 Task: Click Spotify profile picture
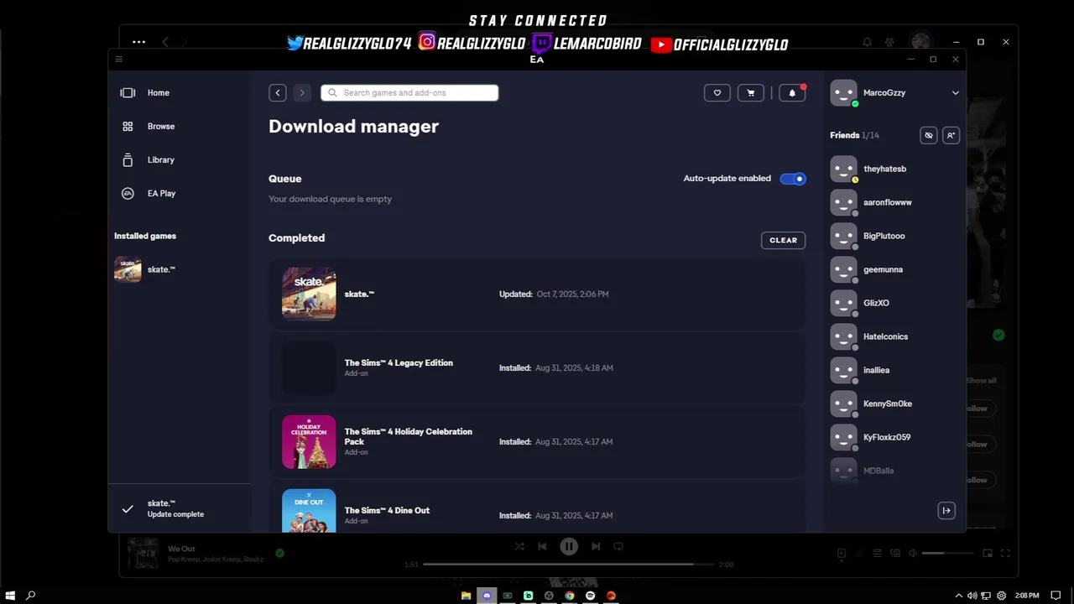click(x=920, y=42)
